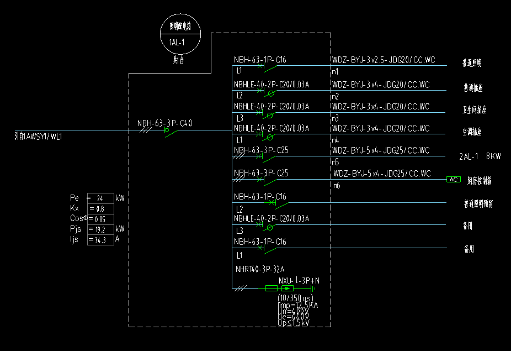This screenshot has height=351, width=511.
Task: Click circuit number n4
Action: (x=336, y=140)
